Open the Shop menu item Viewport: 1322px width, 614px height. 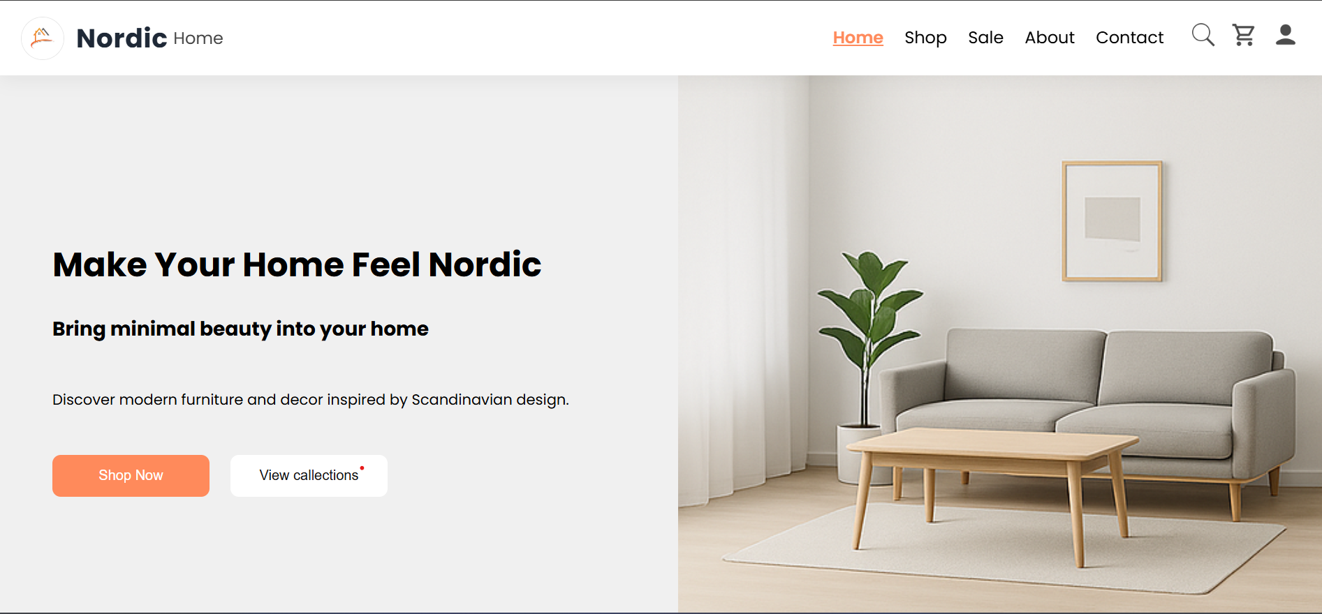[x=925, y=38]
